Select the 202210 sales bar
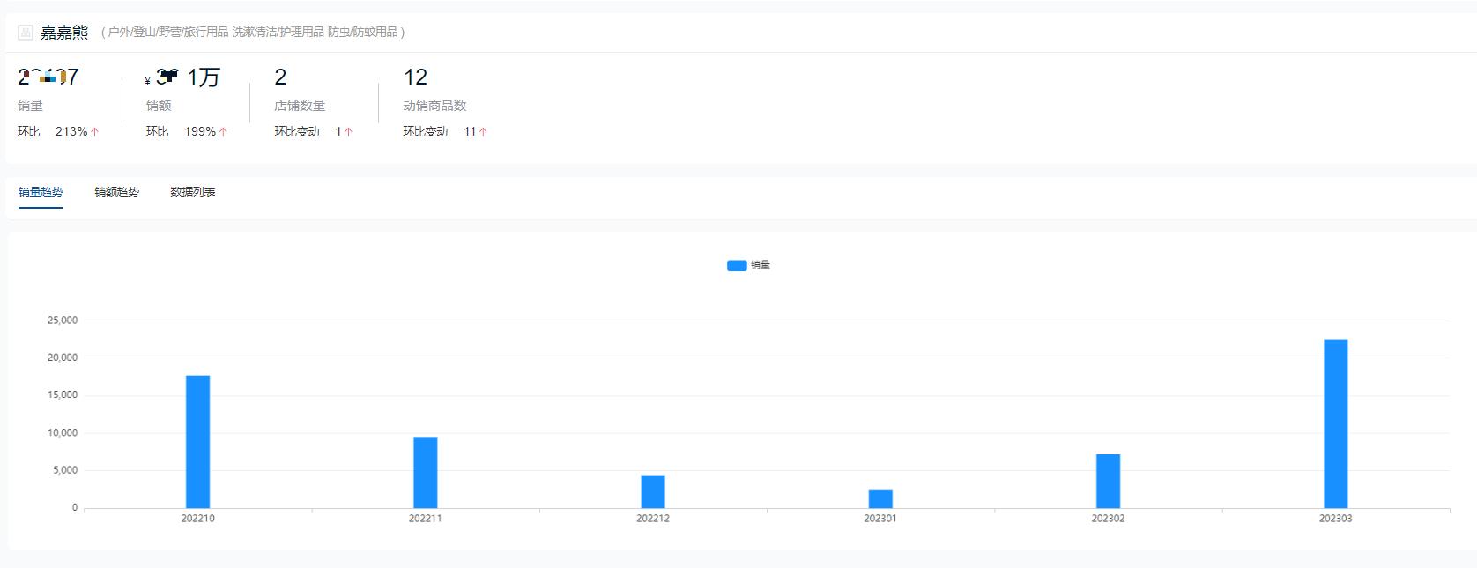Viewport: 1477px width, 568px height. point(197,442)
